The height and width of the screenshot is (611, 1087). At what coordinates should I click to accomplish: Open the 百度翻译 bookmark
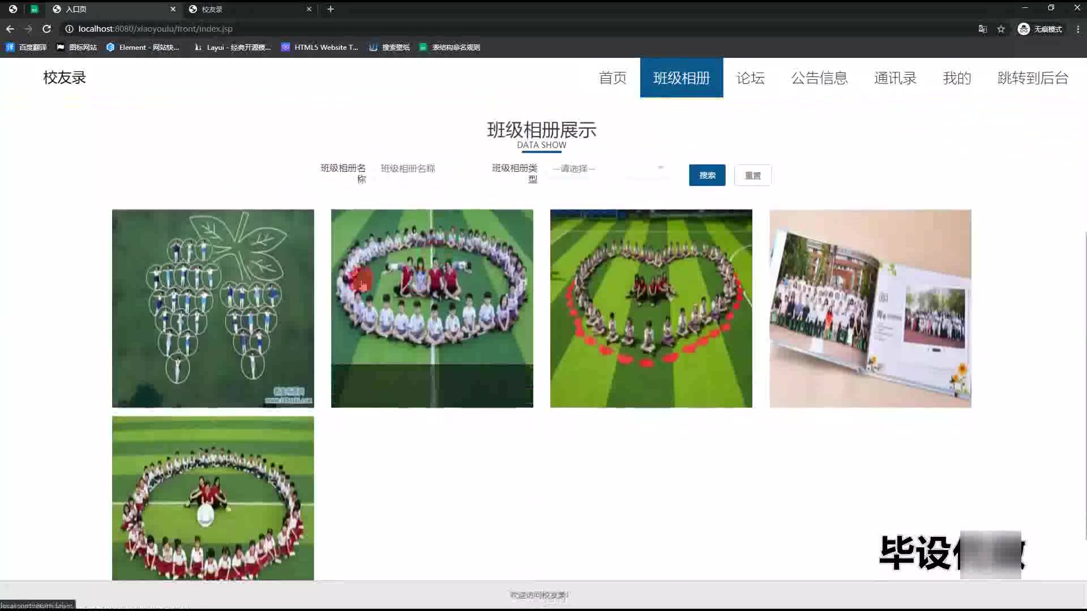[27, 48]
